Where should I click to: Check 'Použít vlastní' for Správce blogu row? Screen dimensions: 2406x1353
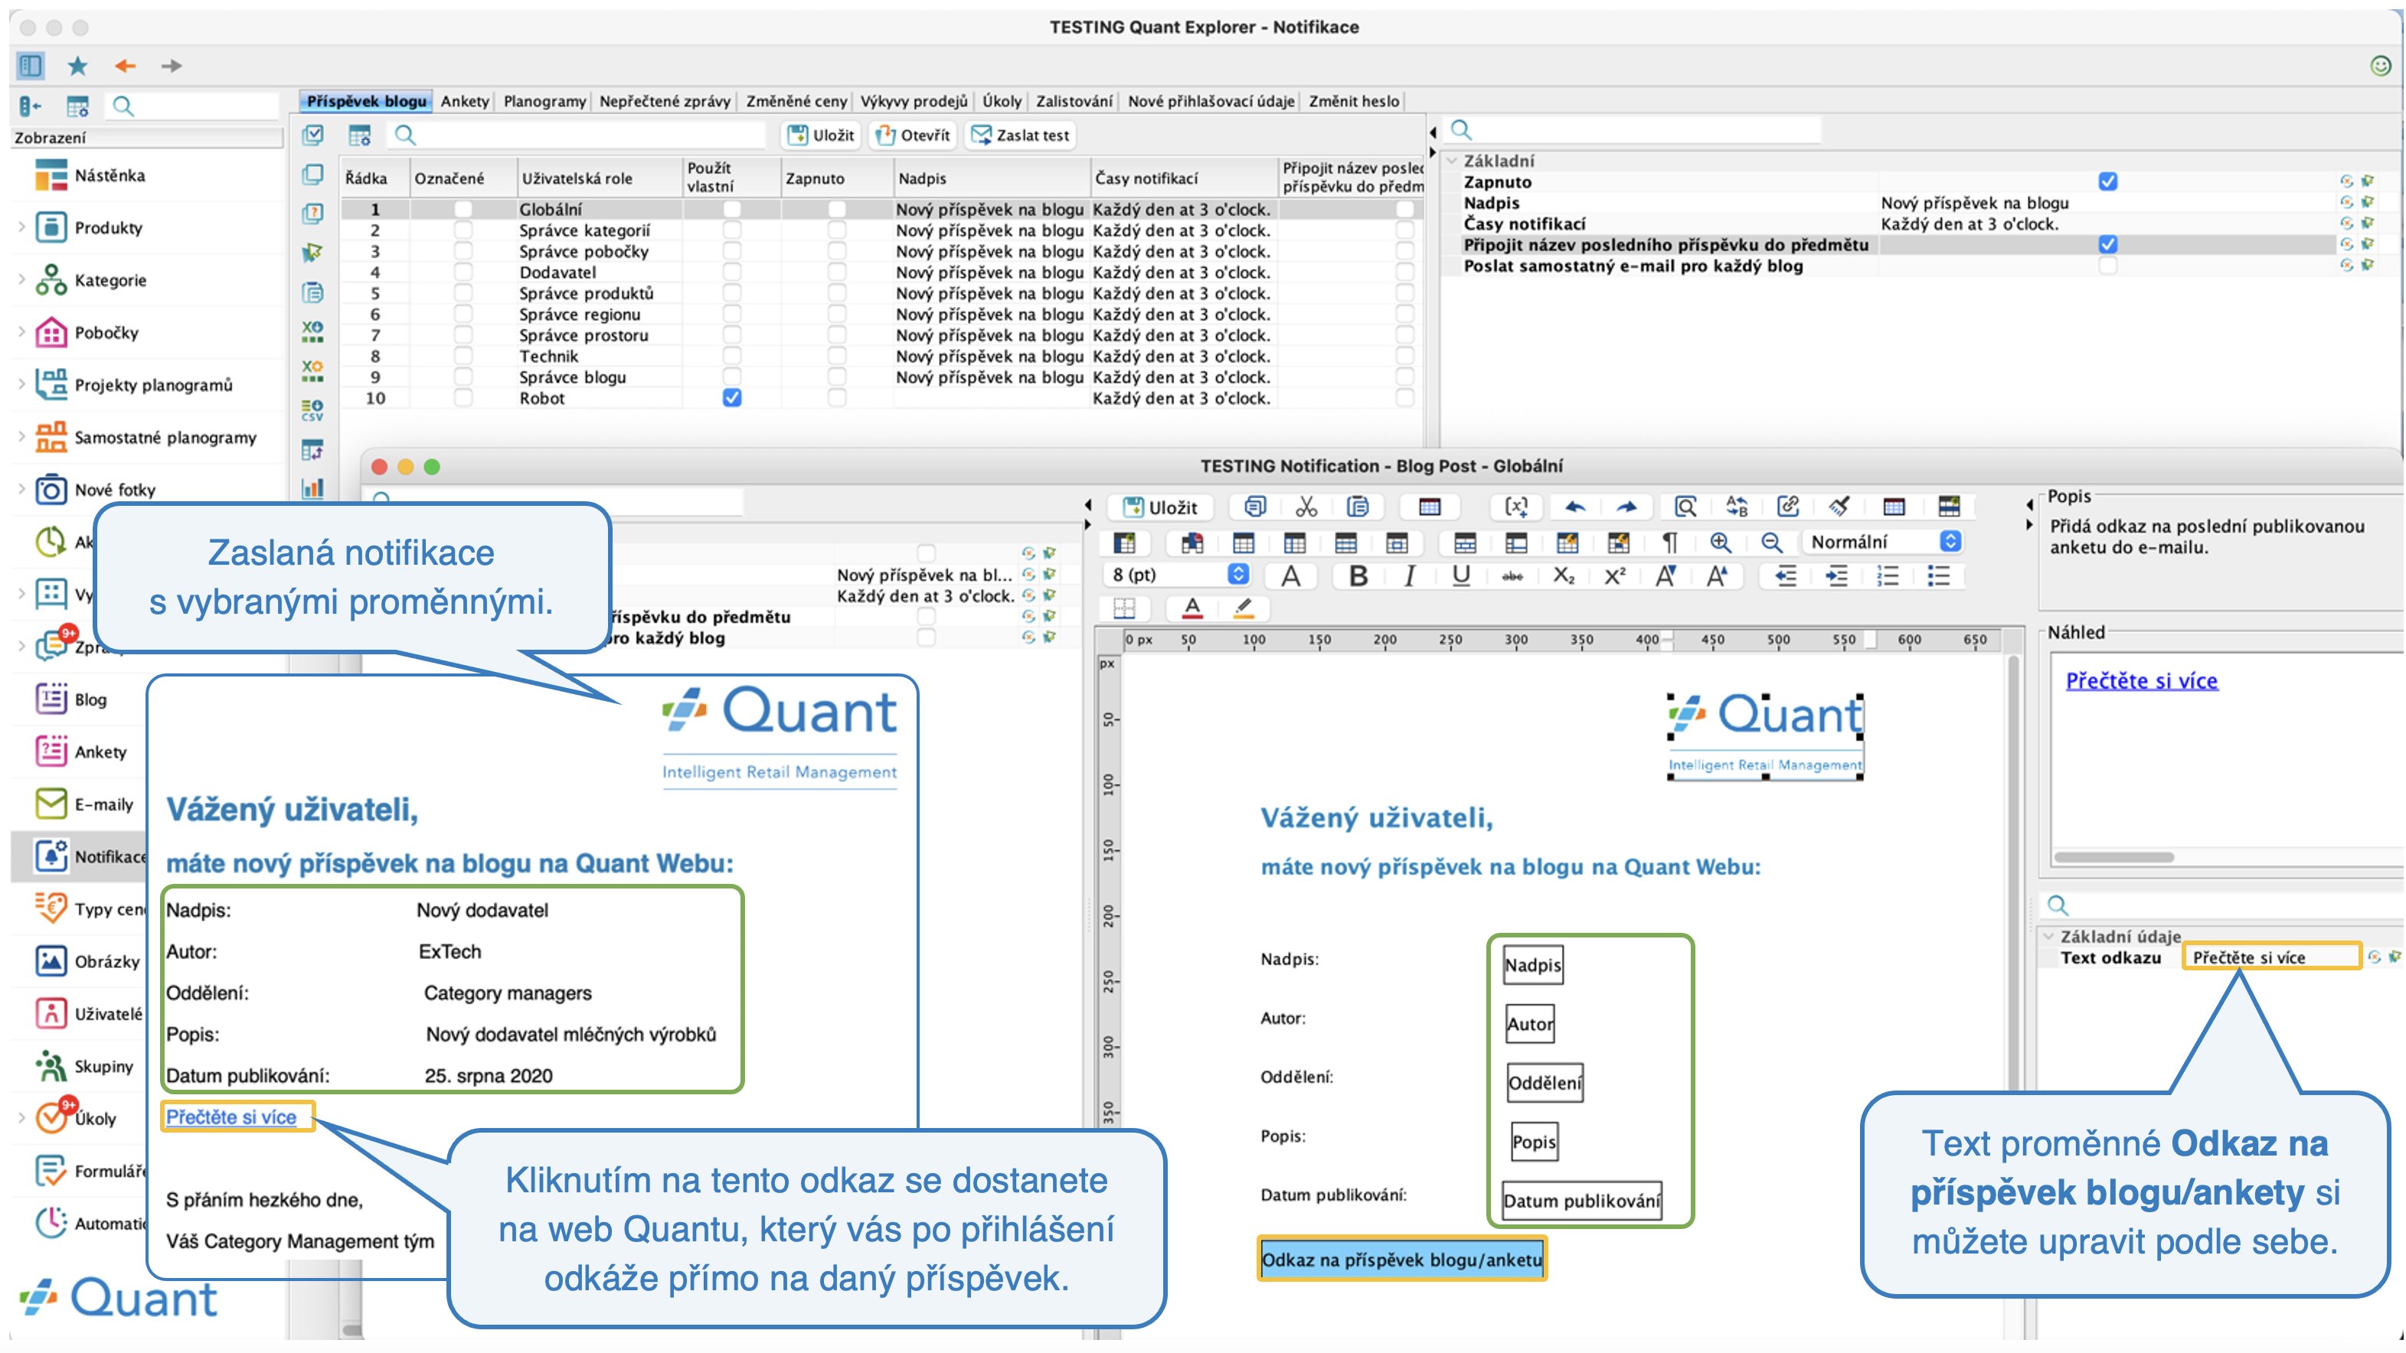click(x=732, y=377)
